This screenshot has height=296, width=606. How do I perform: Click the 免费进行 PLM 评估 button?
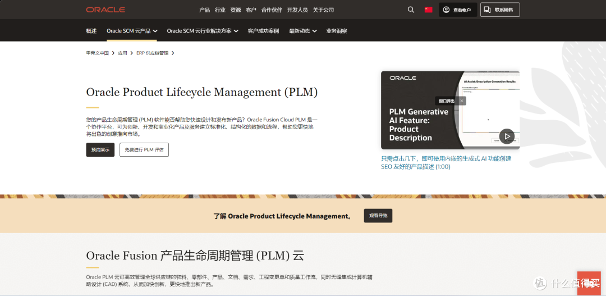(144, 150)
